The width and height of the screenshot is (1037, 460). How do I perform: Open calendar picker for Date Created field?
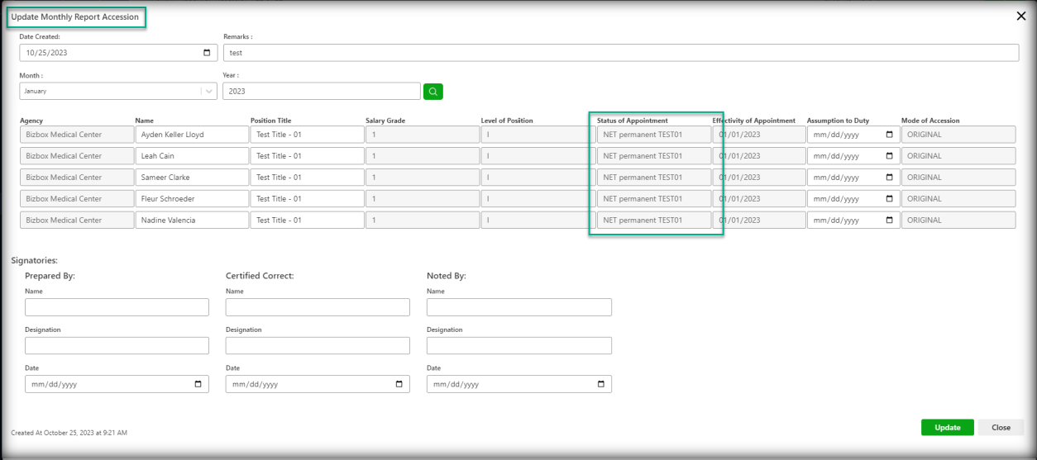pyautogui.click(x=207, y=54)
